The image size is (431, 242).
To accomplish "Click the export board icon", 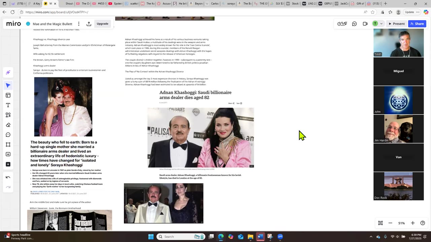I will (89, 24).
